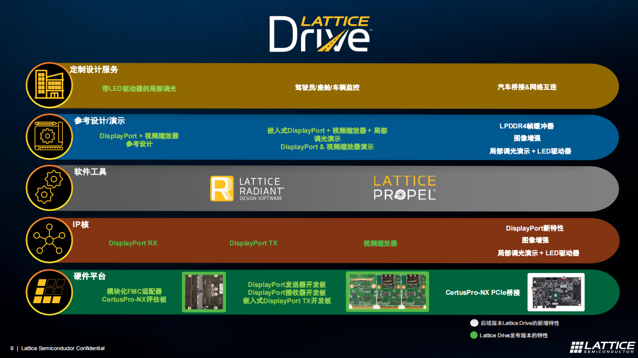Click the LPDDR4帧缓冲器 text
This screenshot has width=638, height=358.
click(x=527, y=126)
